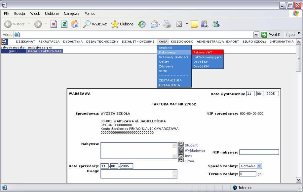Click the address bar input
The height and width of the screenshot is (192, 303).
tap(136, 35)
